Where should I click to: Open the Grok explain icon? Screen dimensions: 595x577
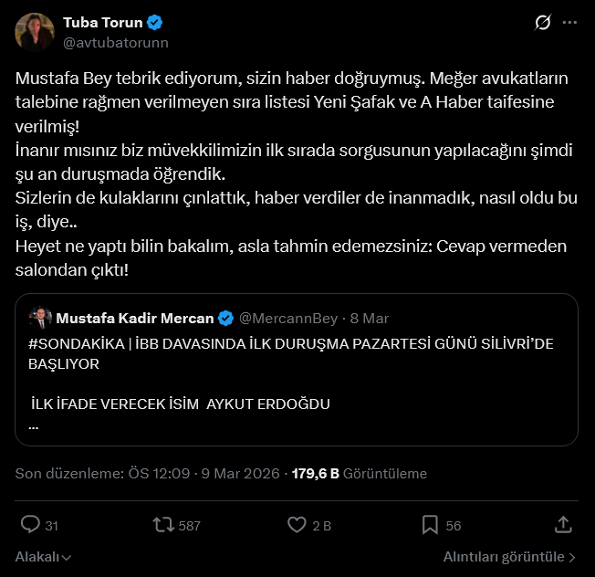[543, 22]
